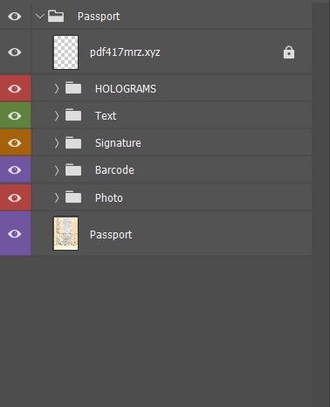Expand the Photo group
330x407 pixels.
[x=57, y=197]
